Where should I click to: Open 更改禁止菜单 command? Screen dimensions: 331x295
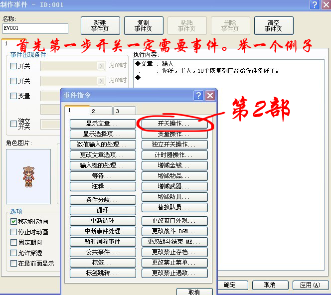(x=174, y=263)
